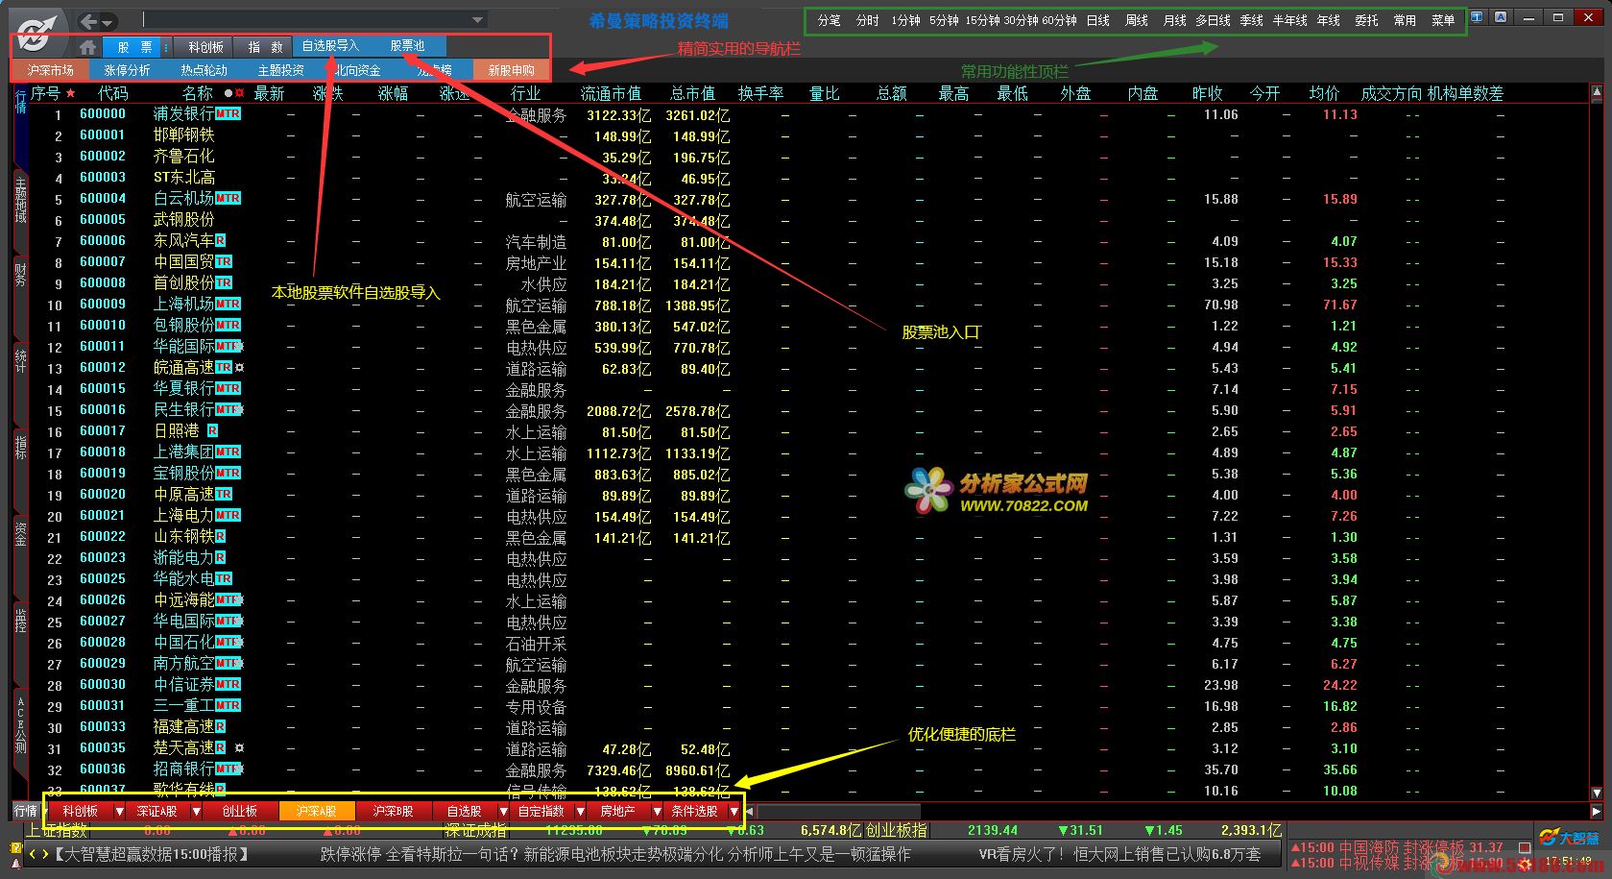1612x879 pixels.
Task: Open the dotted options menu next to 股票
Action: tap(166, 46)
